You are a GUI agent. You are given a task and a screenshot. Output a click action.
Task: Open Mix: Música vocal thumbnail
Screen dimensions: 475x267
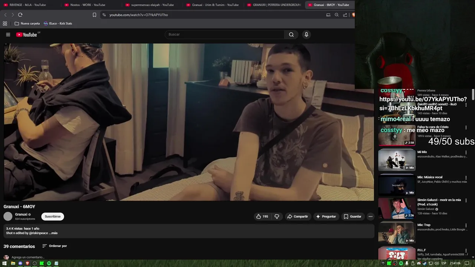click(x=397, y=185)
